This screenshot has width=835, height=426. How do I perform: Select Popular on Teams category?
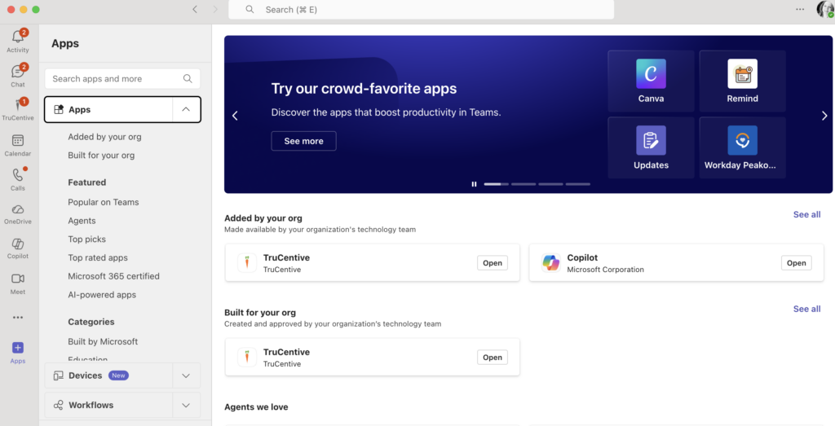104,202
